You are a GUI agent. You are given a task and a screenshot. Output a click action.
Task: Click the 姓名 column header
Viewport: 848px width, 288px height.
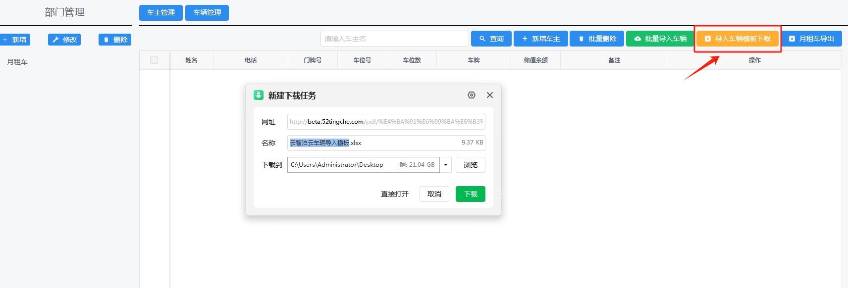tap(191, 60)
